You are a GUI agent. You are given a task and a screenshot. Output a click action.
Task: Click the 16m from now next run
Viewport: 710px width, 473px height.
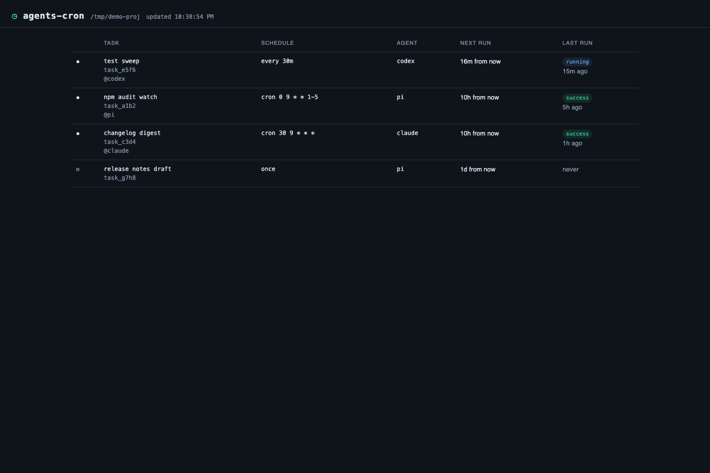tap(481, 62)
